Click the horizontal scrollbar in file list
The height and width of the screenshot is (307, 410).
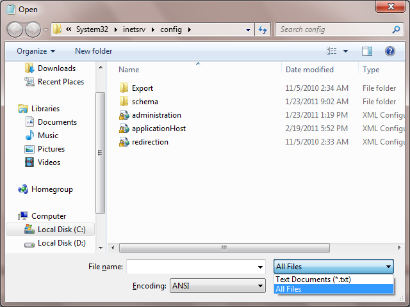224,248
